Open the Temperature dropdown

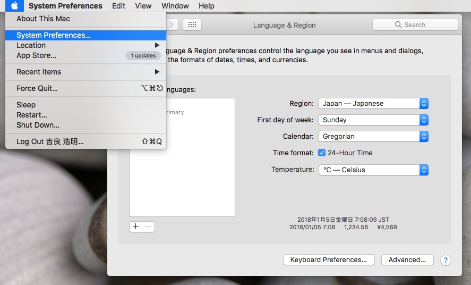373,170
